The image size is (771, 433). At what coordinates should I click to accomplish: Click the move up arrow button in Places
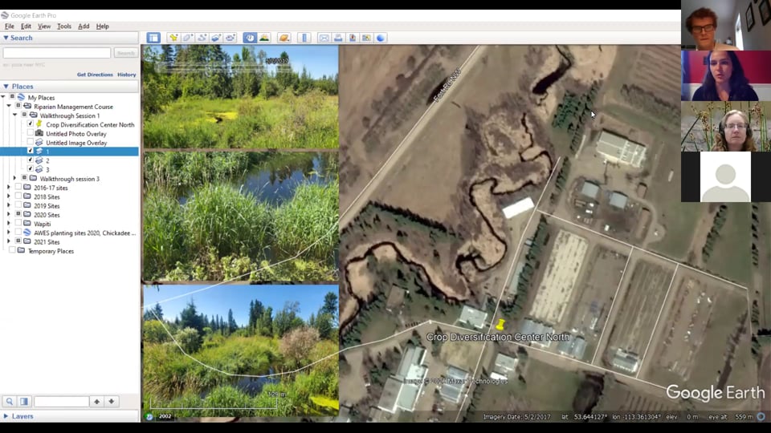point(97,402)
